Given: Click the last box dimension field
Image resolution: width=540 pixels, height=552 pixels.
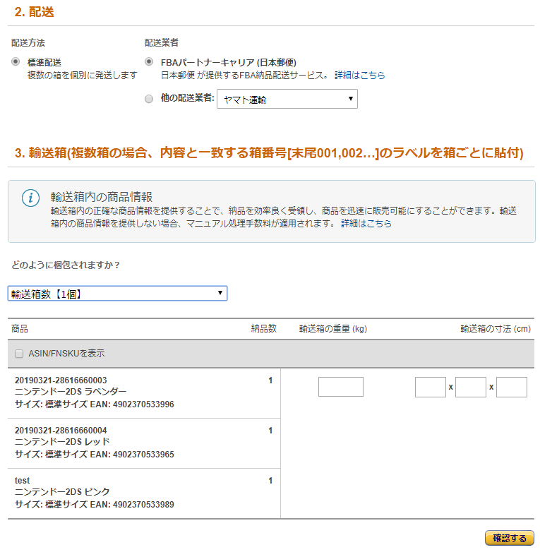Looking at the screenshot, I should click(x=512, y=388).
